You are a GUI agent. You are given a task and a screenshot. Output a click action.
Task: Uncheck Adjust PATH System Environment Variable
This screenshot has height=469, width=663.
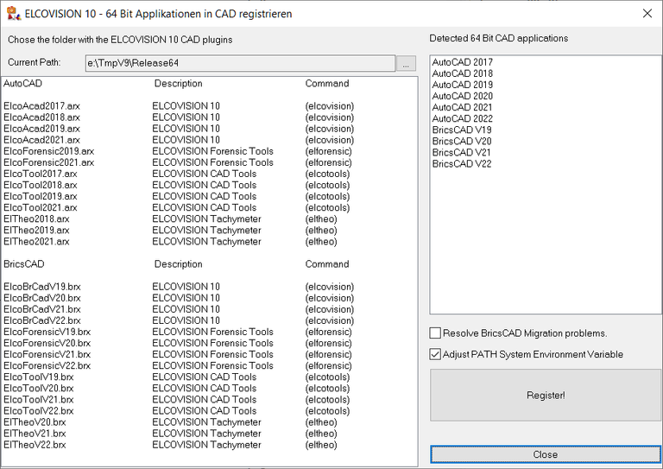[x=436, y=354]
